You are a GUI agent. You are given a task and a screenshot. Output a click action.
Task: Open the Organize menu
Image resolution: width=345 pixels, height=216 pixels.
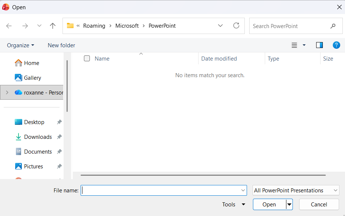click(x=20, y=45)
